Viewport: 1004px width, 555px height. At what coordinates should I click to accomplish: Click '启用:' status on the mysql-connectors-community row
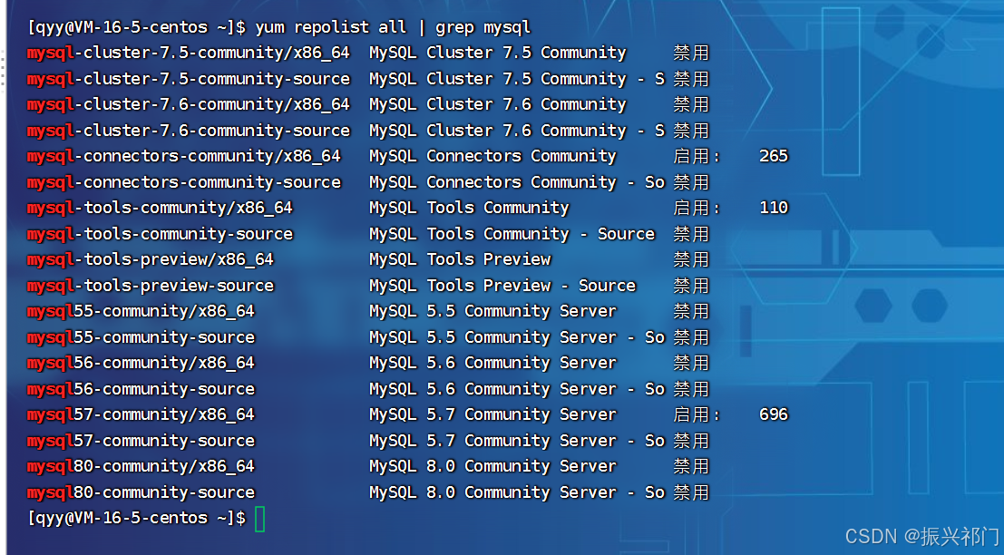(697, 156)
